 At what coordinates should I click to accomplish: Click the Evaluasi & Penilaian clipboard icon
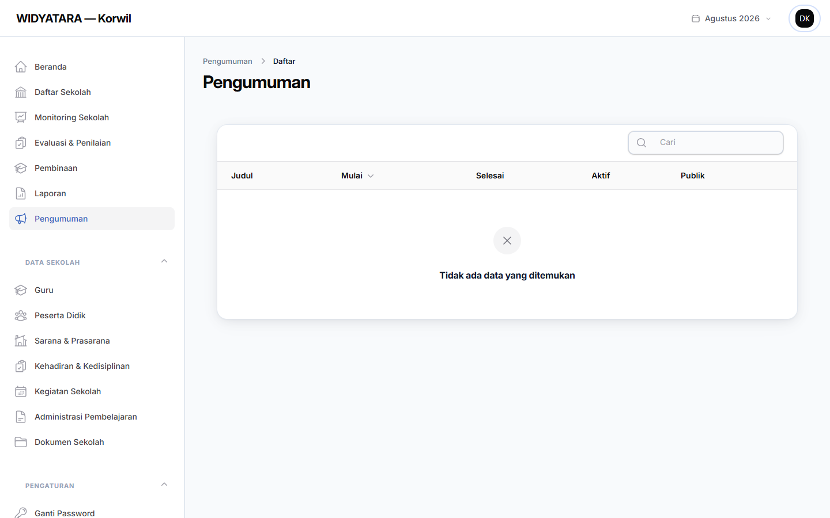(21, 143)
